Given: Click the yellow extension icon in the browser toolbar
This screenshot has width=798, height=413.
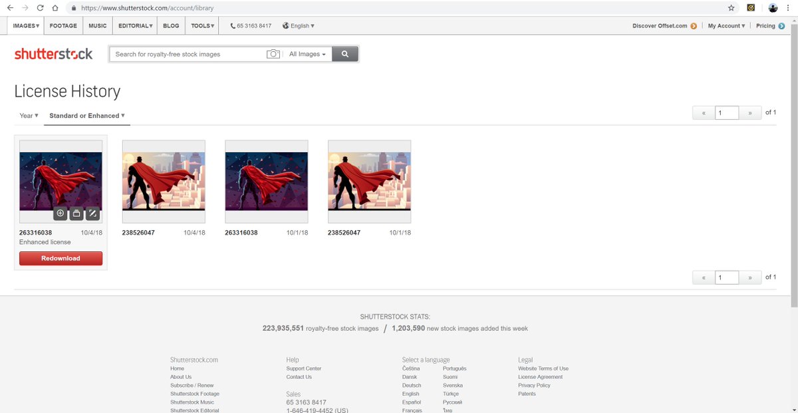Looking at the screenshot, I should point(751,8).
